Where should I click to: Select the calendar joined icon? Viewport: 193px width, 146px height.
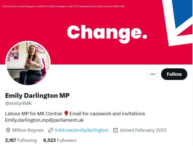[x=115, y=130]
